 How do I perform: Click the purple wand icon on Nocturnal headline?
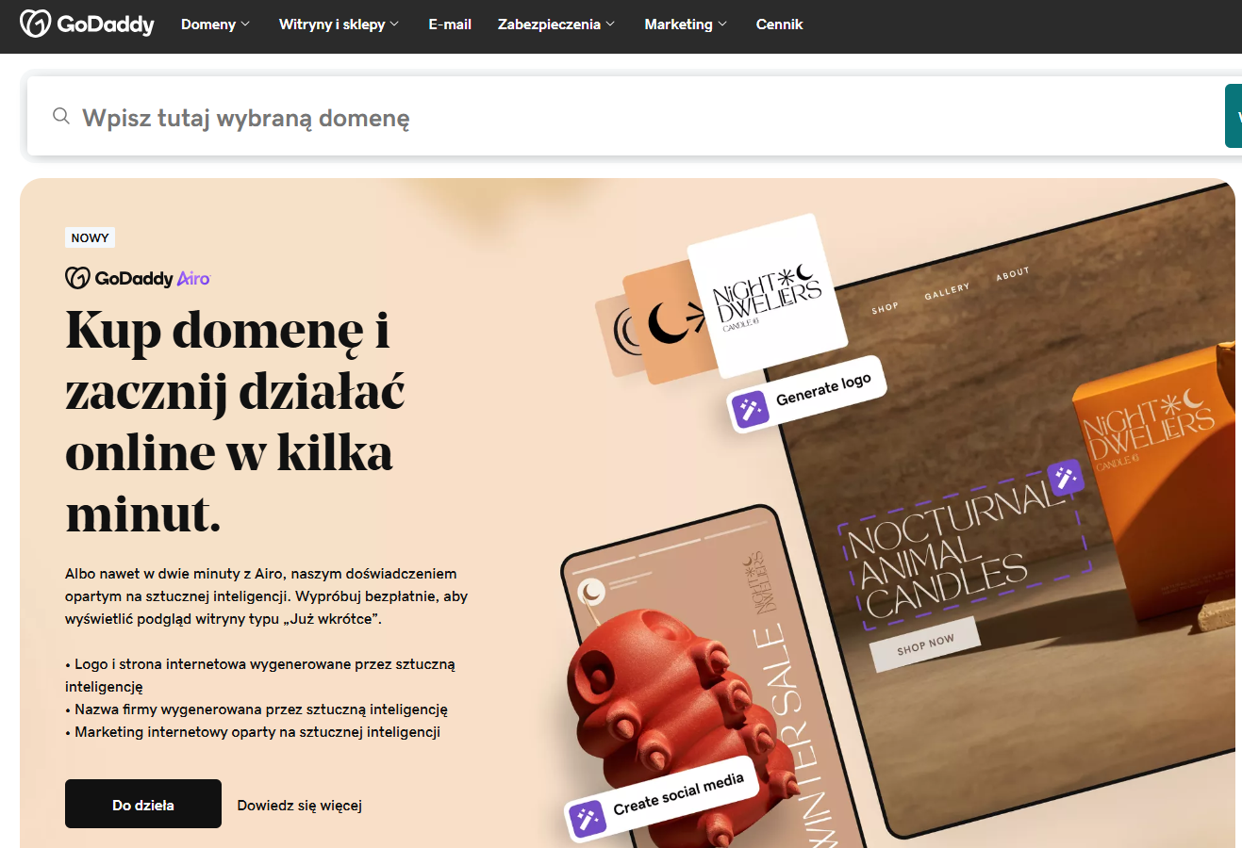click(x=1066, y=478)
